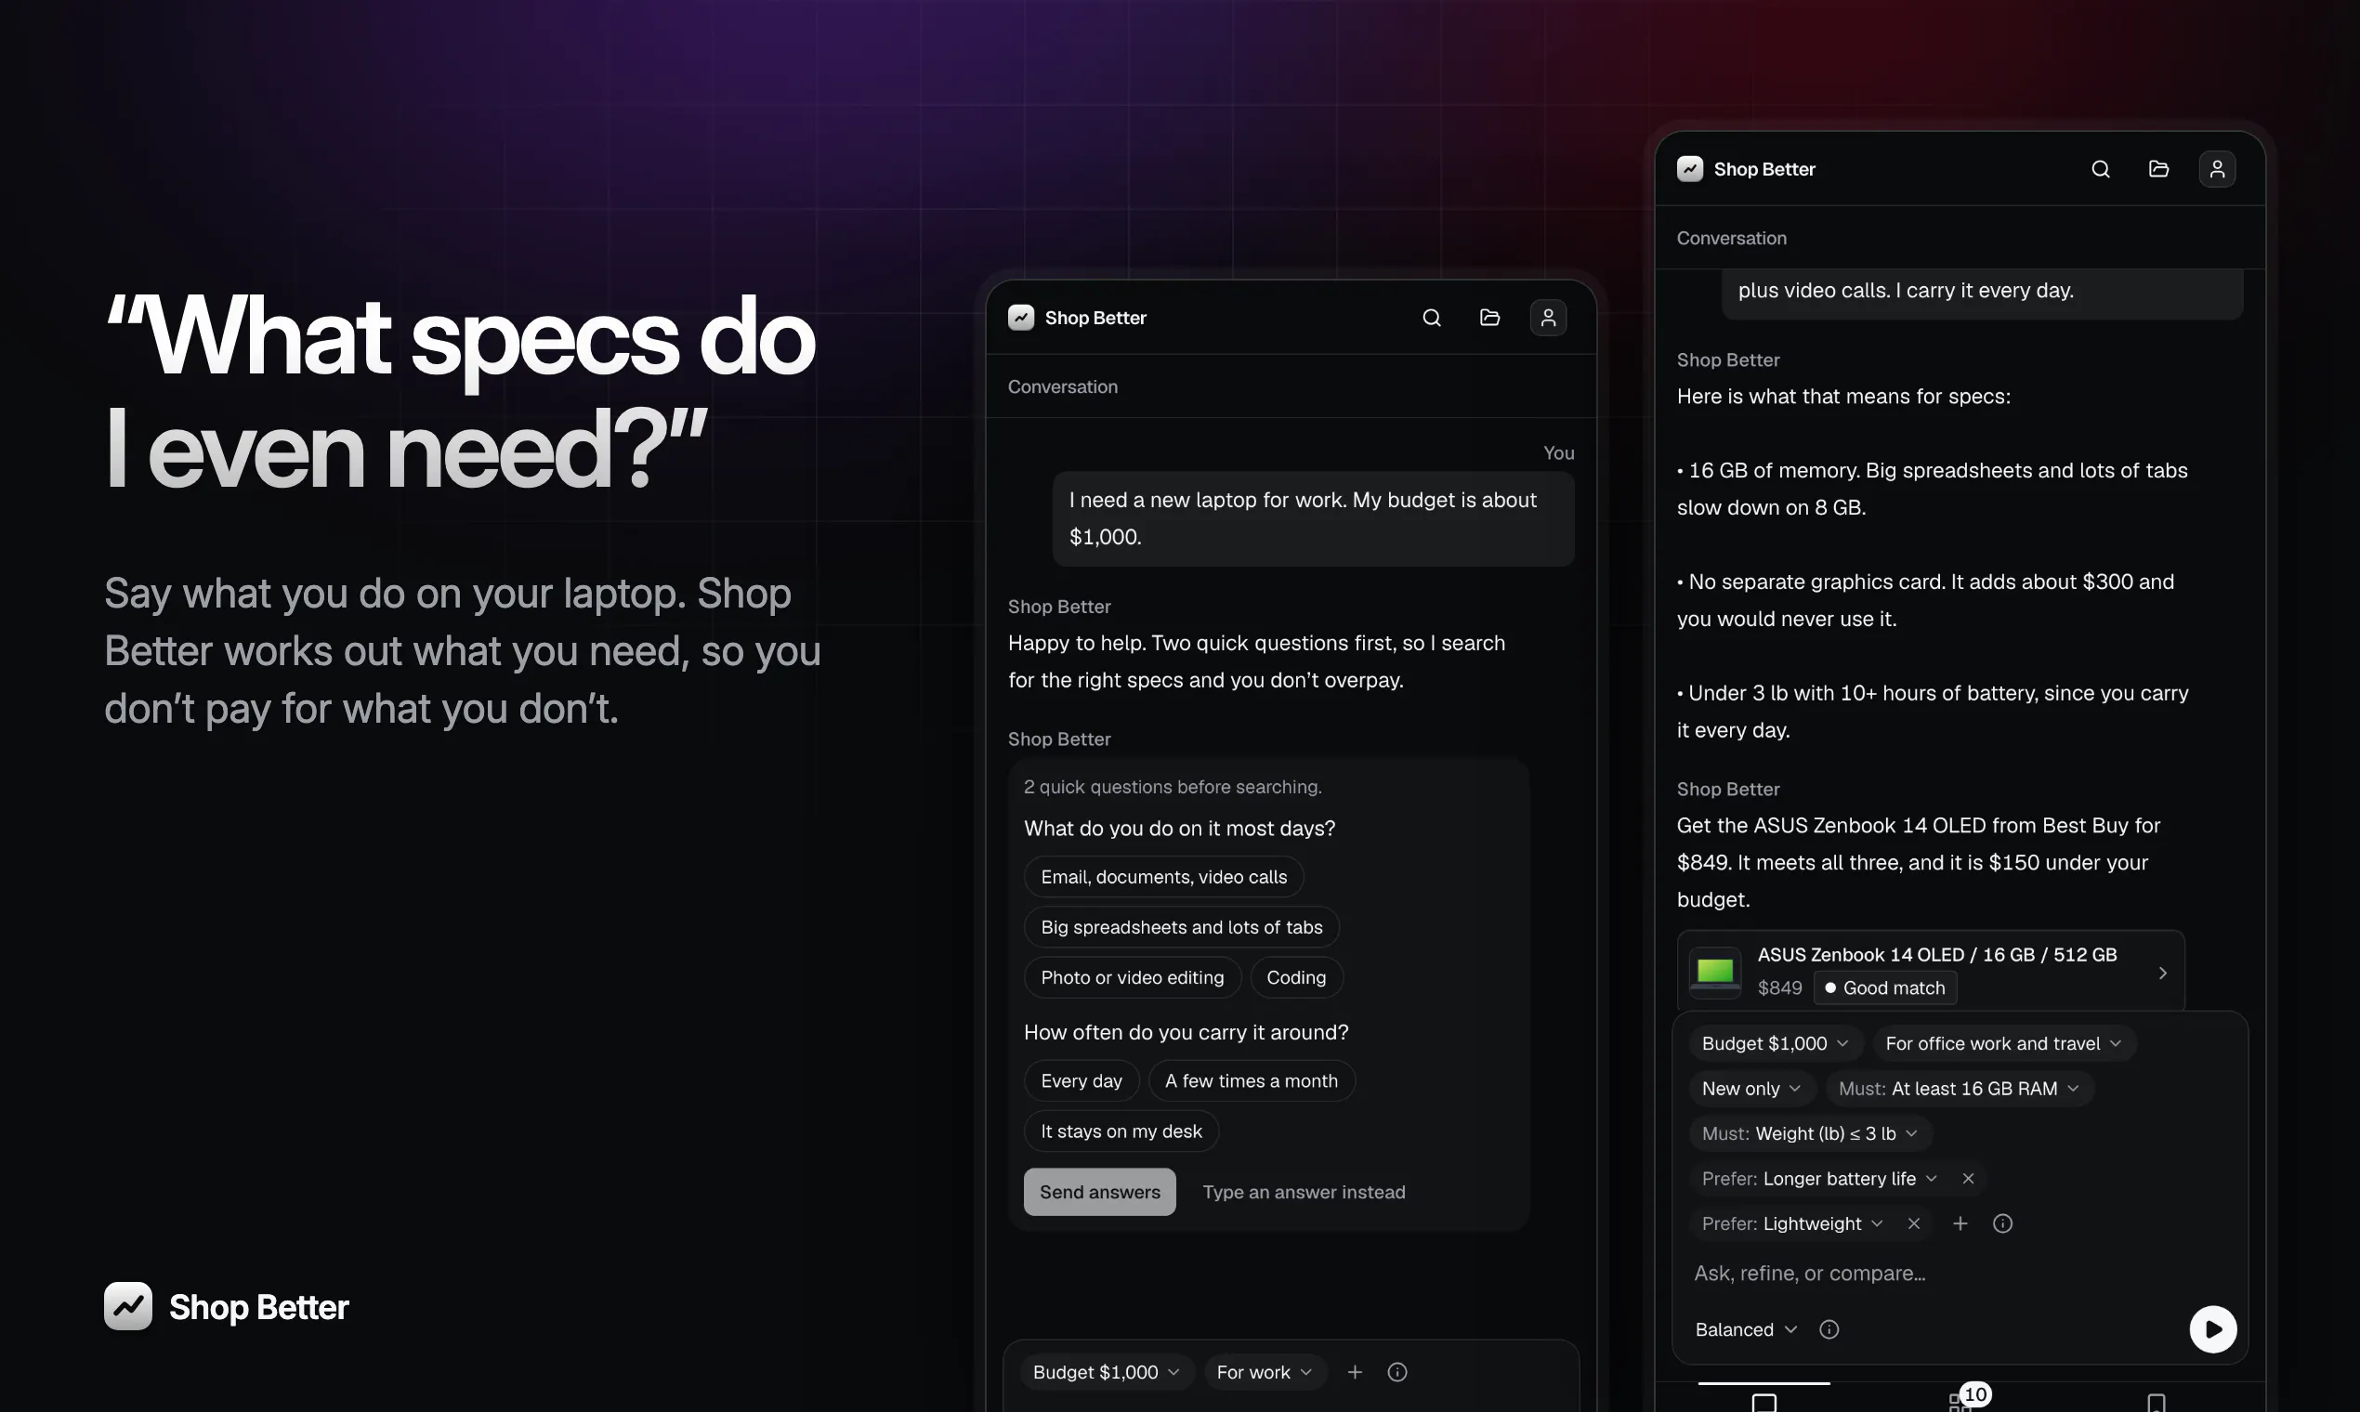Open the Must: At least 16 GB RAM dropdown
2360x1412 pixels.
coord(1960,1089)
